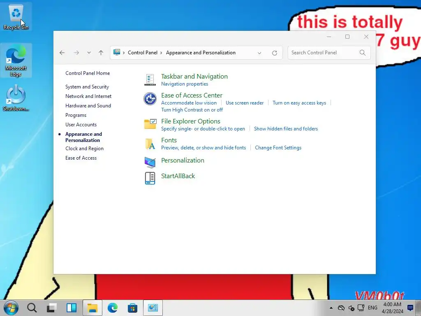The image size is (421, 316).
Task: Show hidden tray icons arrow
Action: tap(331, 308)
